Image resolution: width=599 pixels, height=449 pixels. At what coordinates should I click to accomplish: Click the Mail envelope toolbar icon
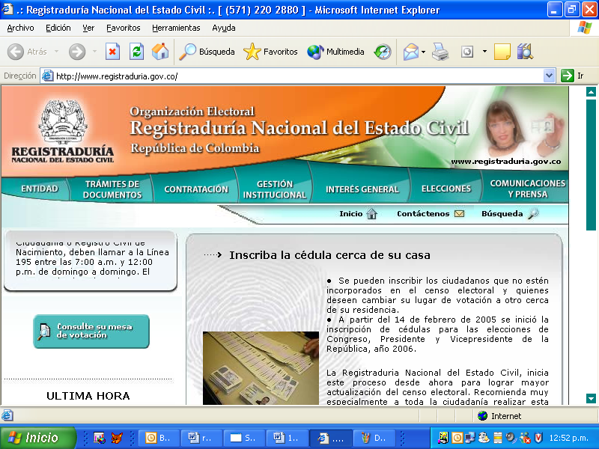[x=410, y=52]
